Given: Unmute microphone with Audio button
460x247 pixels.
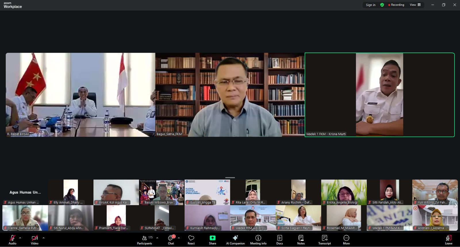Looking at the screenshot, I should (x=12, y=240).
